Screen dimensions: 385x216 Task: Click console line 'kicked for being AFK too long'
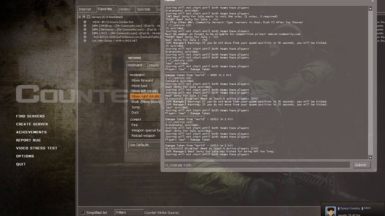click(220, 151)
